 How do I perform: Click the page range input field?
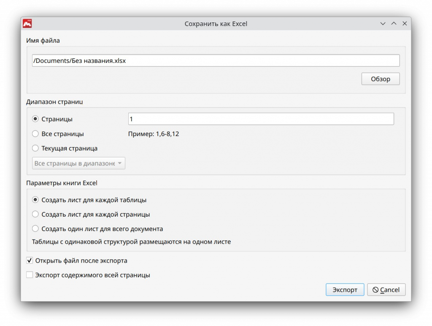(x=260, y=119)
